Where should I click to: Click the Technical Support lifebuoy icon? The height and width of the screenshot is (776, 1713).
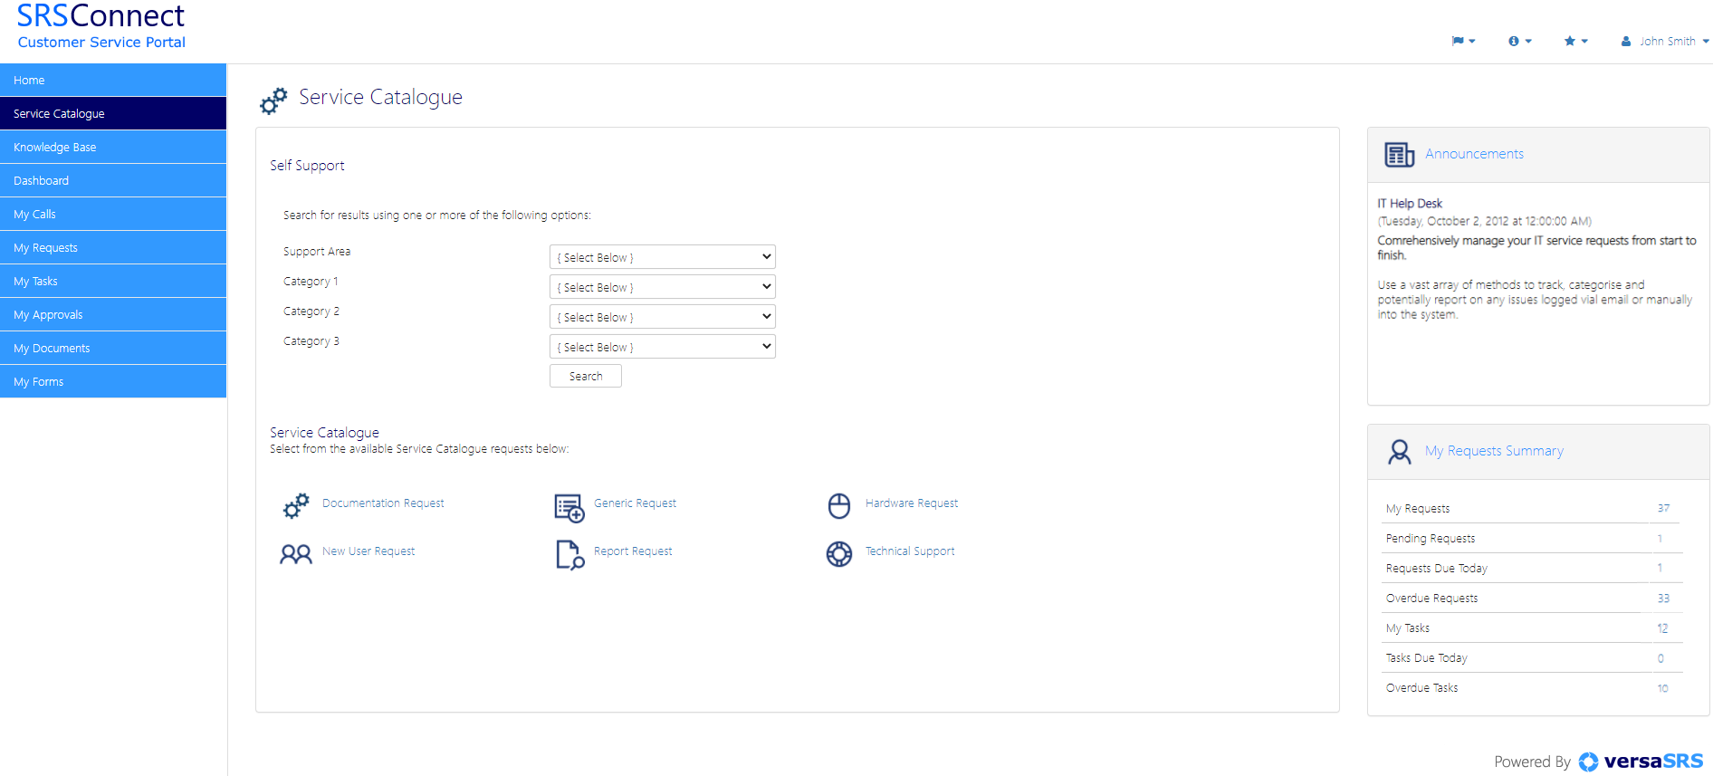coord(839,554)
